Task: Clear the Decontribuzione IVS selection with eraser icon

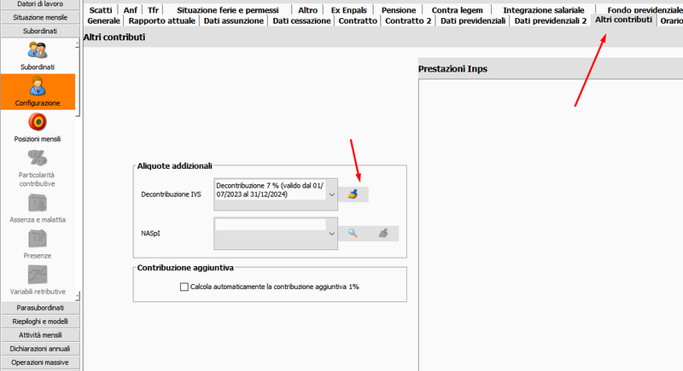Action: (x=353, y=194)
